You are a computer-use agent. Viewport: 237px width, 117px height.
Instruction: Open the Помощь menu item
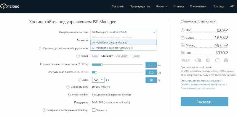(218, 6)
